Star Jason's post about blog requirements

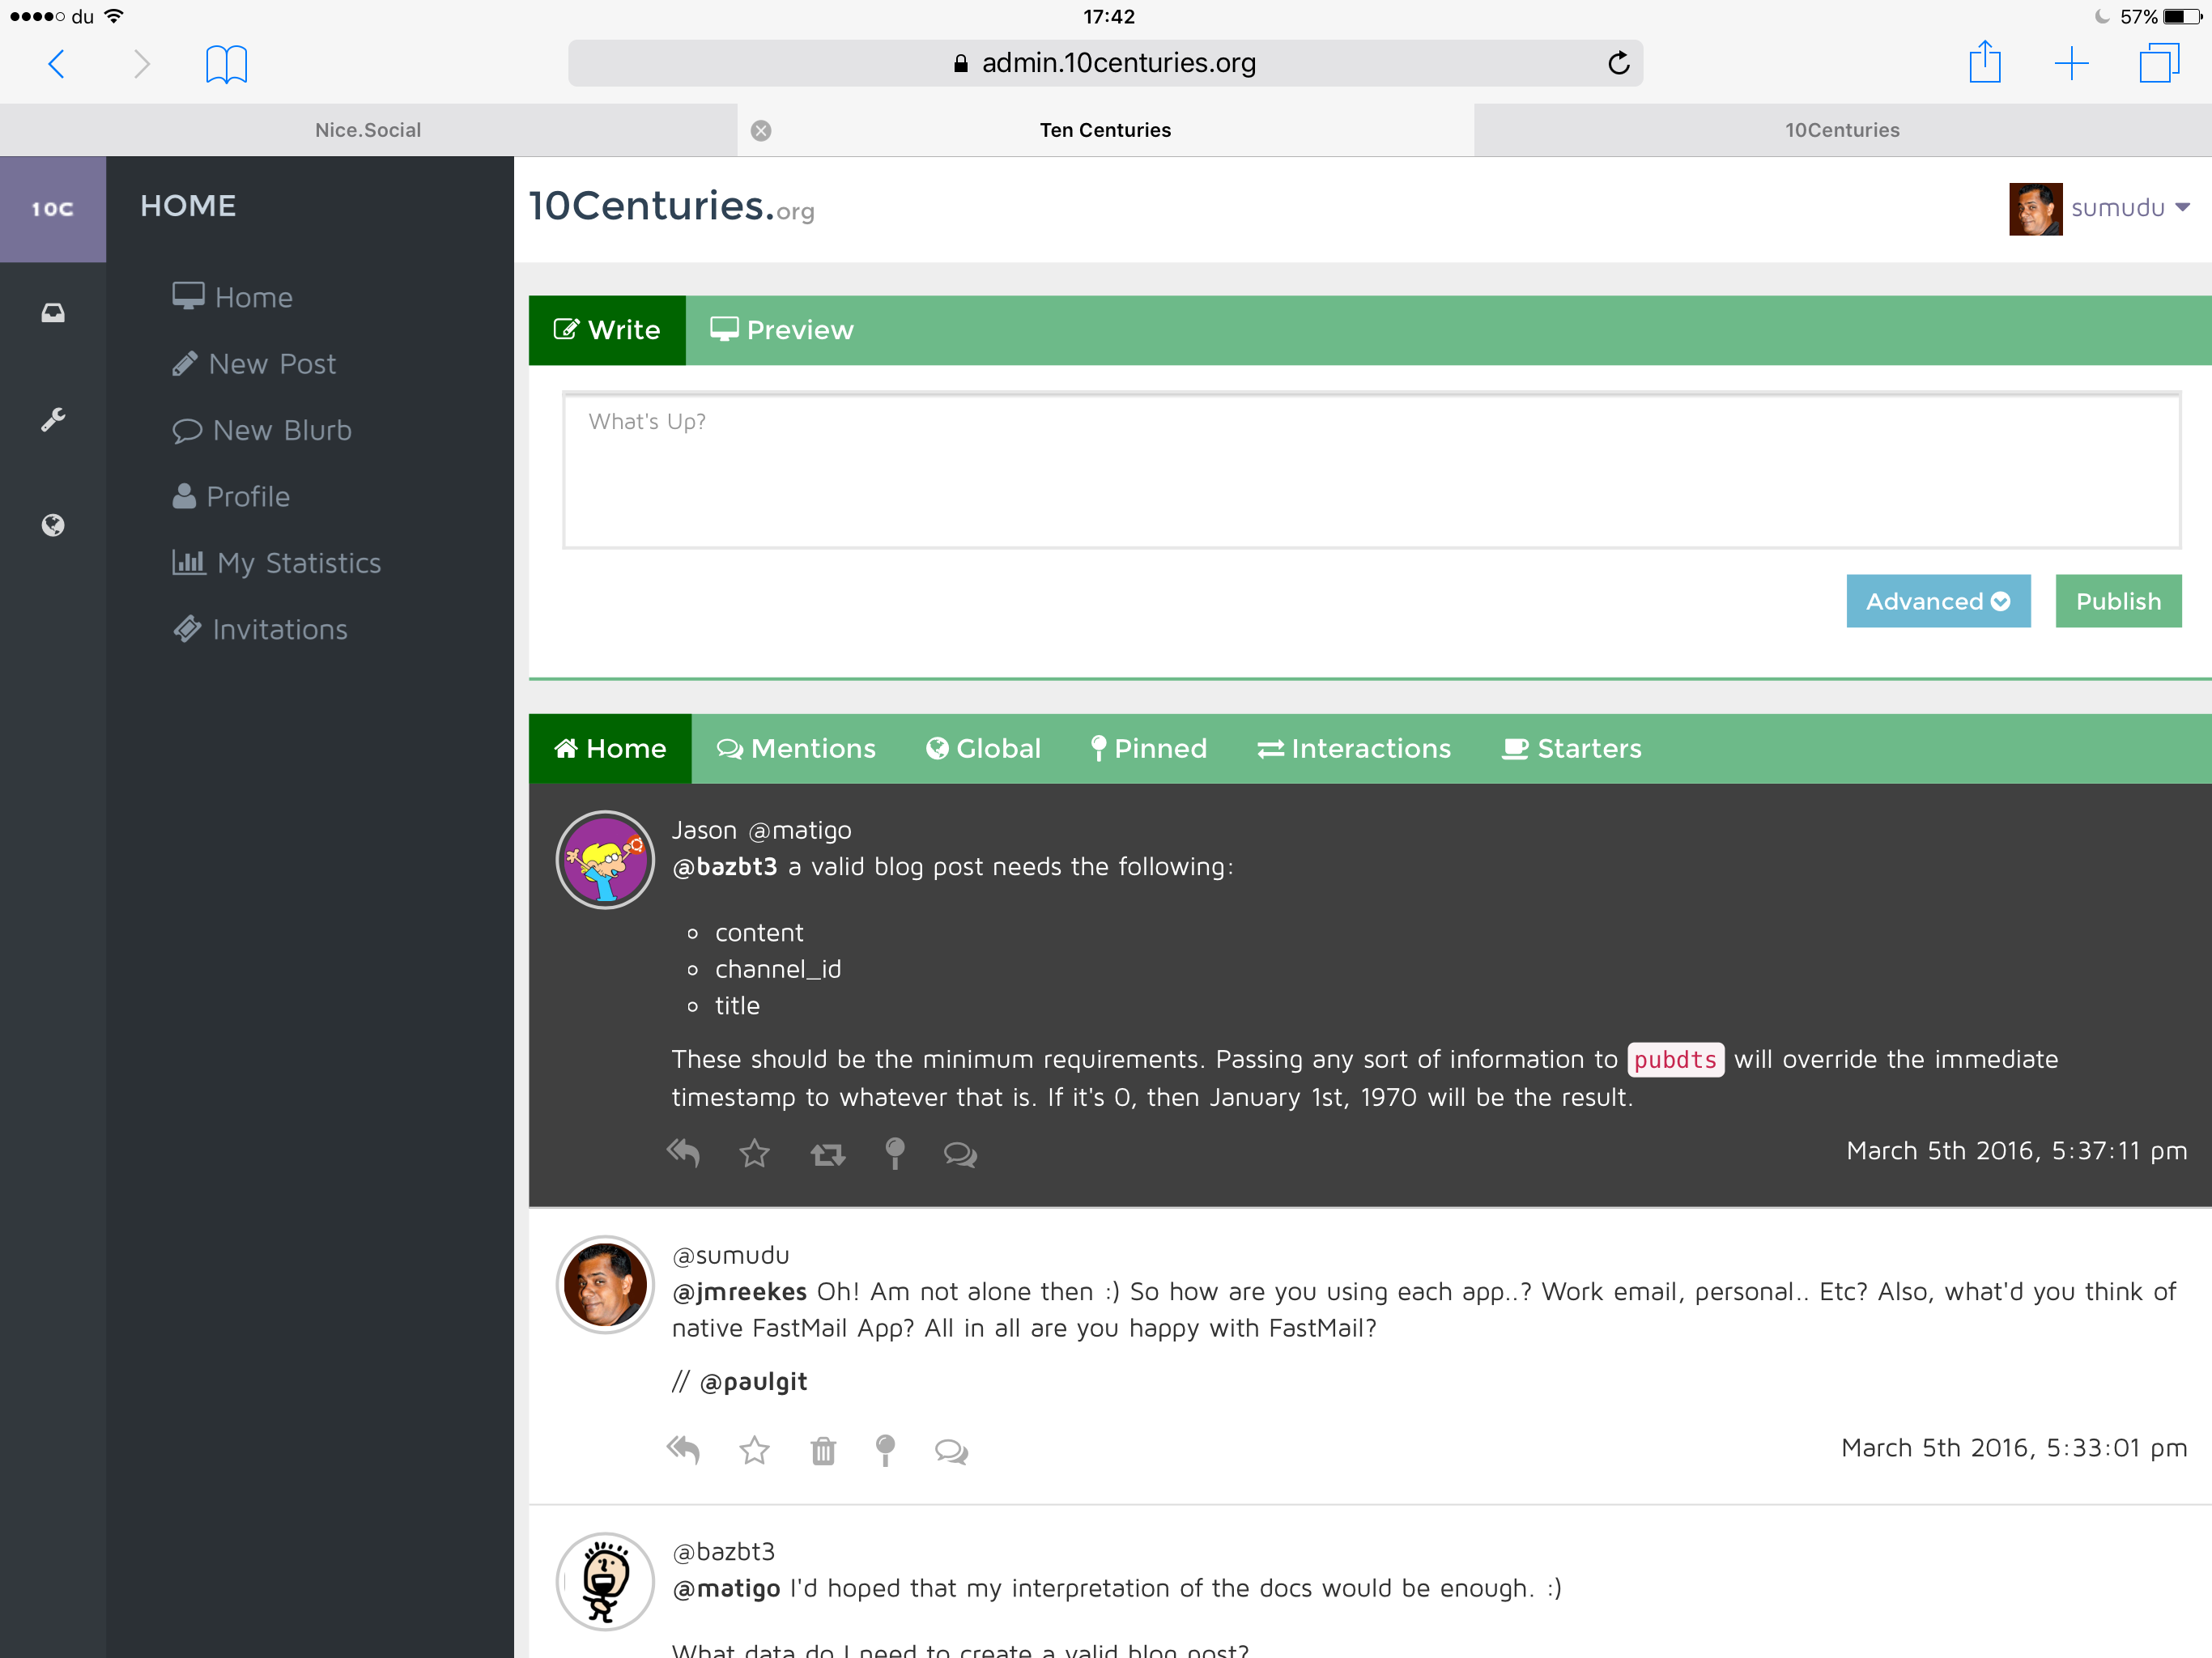[x=754, y=1154]
